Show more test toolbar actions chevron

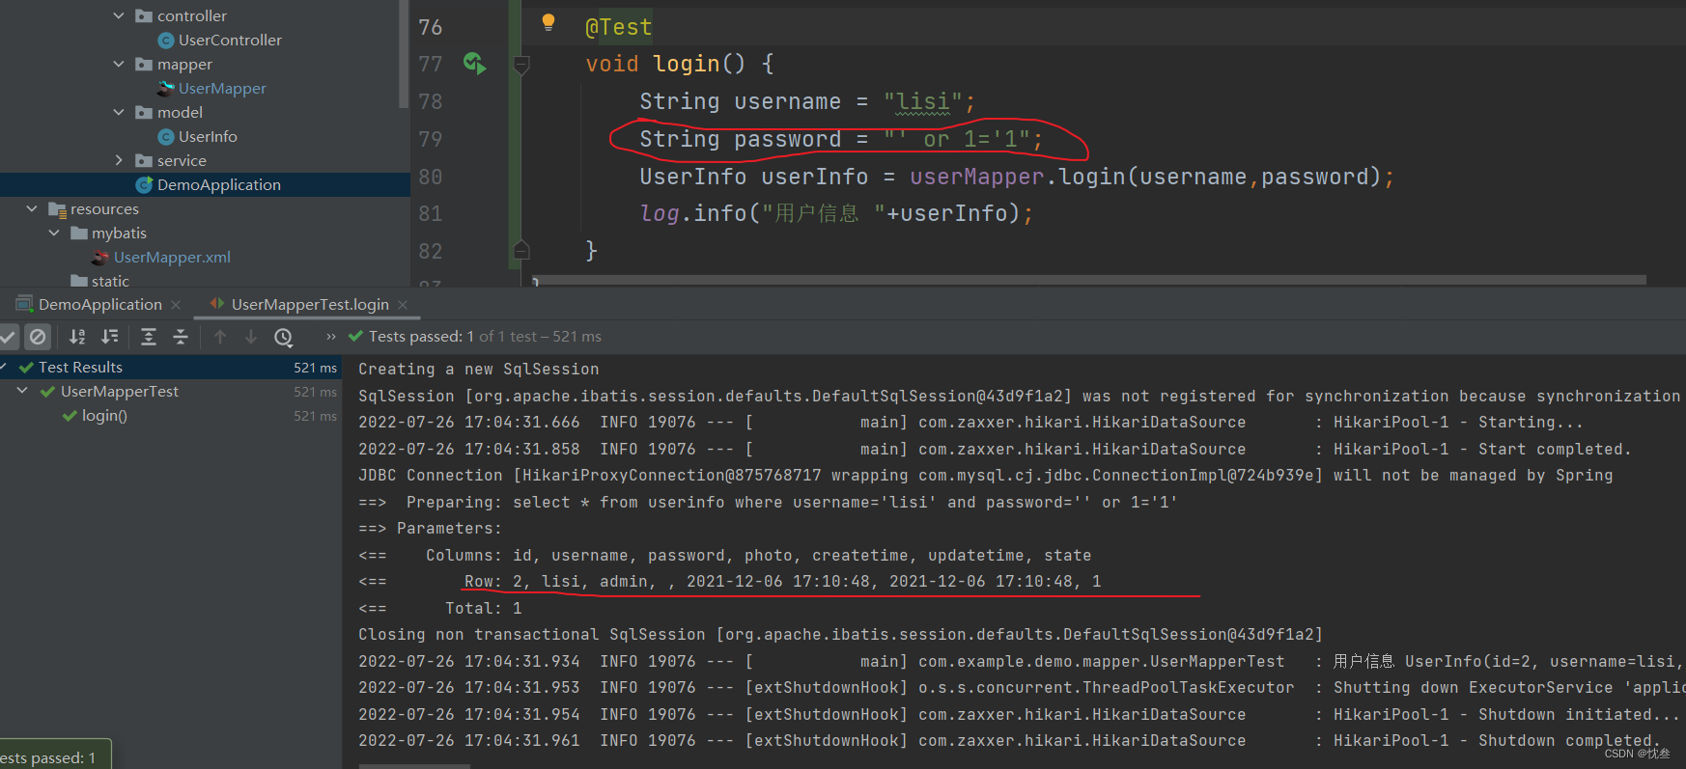(331, 337)
